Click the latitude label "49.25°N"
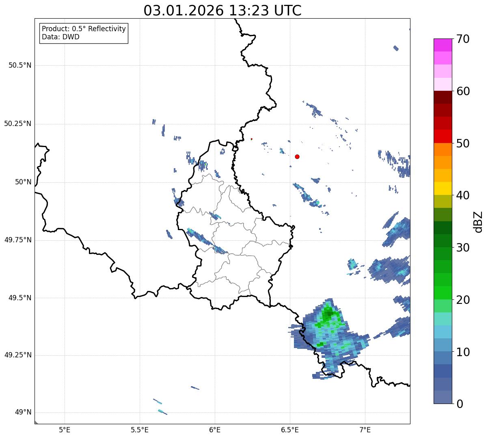Image resolution: width=488 pixels, height=438 pixels. (18, 355)
